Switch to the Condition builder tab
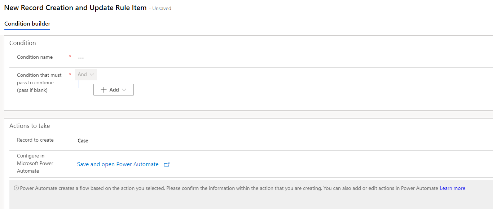The image size is (493, 209). tap(27, 24)
